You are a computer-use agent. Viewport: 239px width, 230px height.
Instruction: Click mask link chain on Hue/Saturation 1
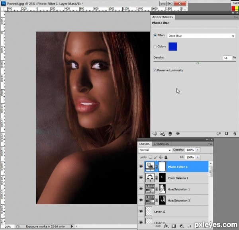coord(157,189)
